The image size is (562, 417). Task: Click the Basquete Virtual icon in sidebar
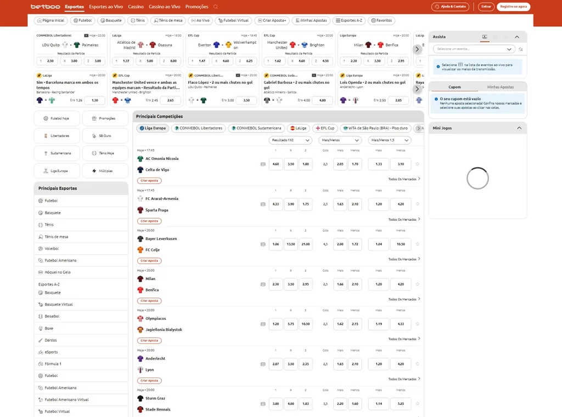tap(41, 305)
